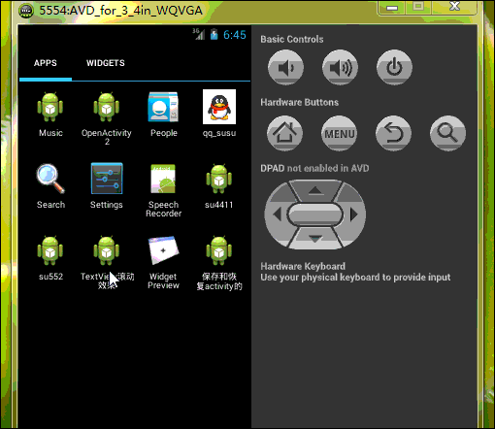This screenshot has height=429, width=495.
Task: Click the 'Hardware Buttons' heading
Action: [x=300, y=103]
